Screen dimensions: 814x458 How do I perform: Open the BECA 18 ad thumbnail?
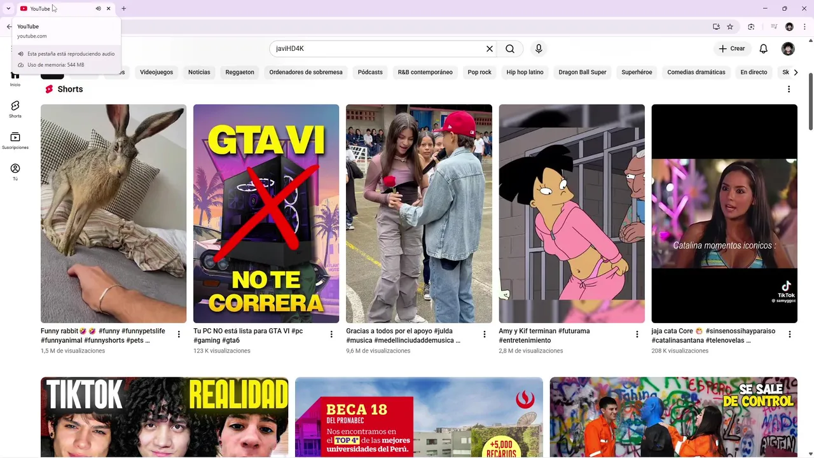pos(419,417)
